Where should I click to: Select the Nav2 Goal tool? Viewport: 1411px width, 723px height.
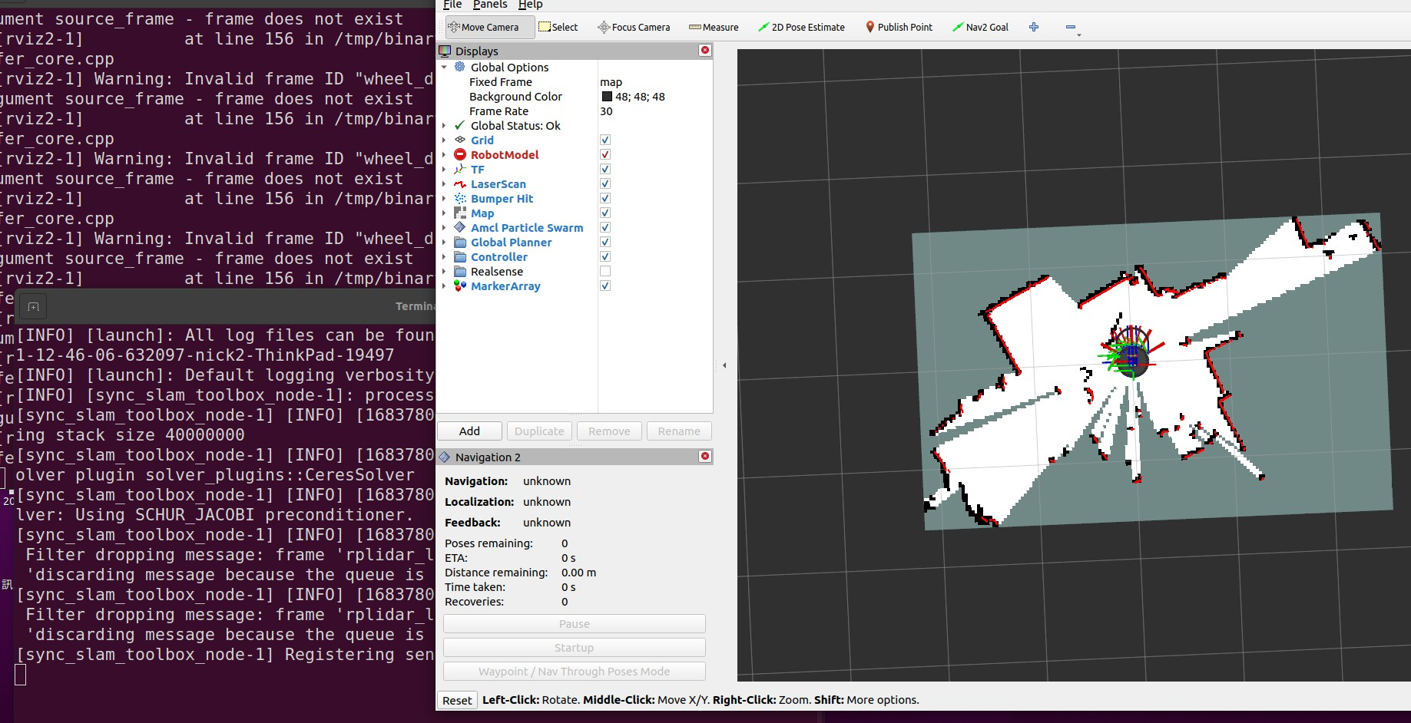click(980, 27)
